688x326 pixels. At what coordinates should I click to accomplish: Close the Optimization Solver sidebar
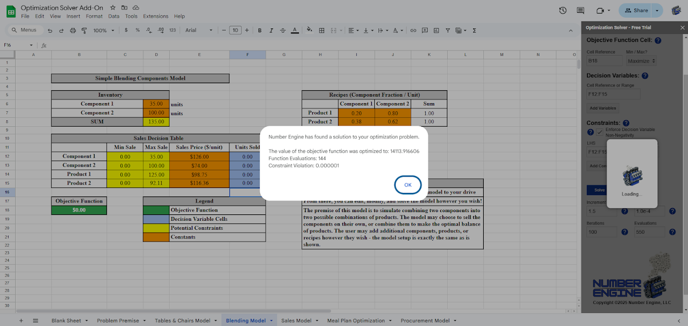point(682,27)
